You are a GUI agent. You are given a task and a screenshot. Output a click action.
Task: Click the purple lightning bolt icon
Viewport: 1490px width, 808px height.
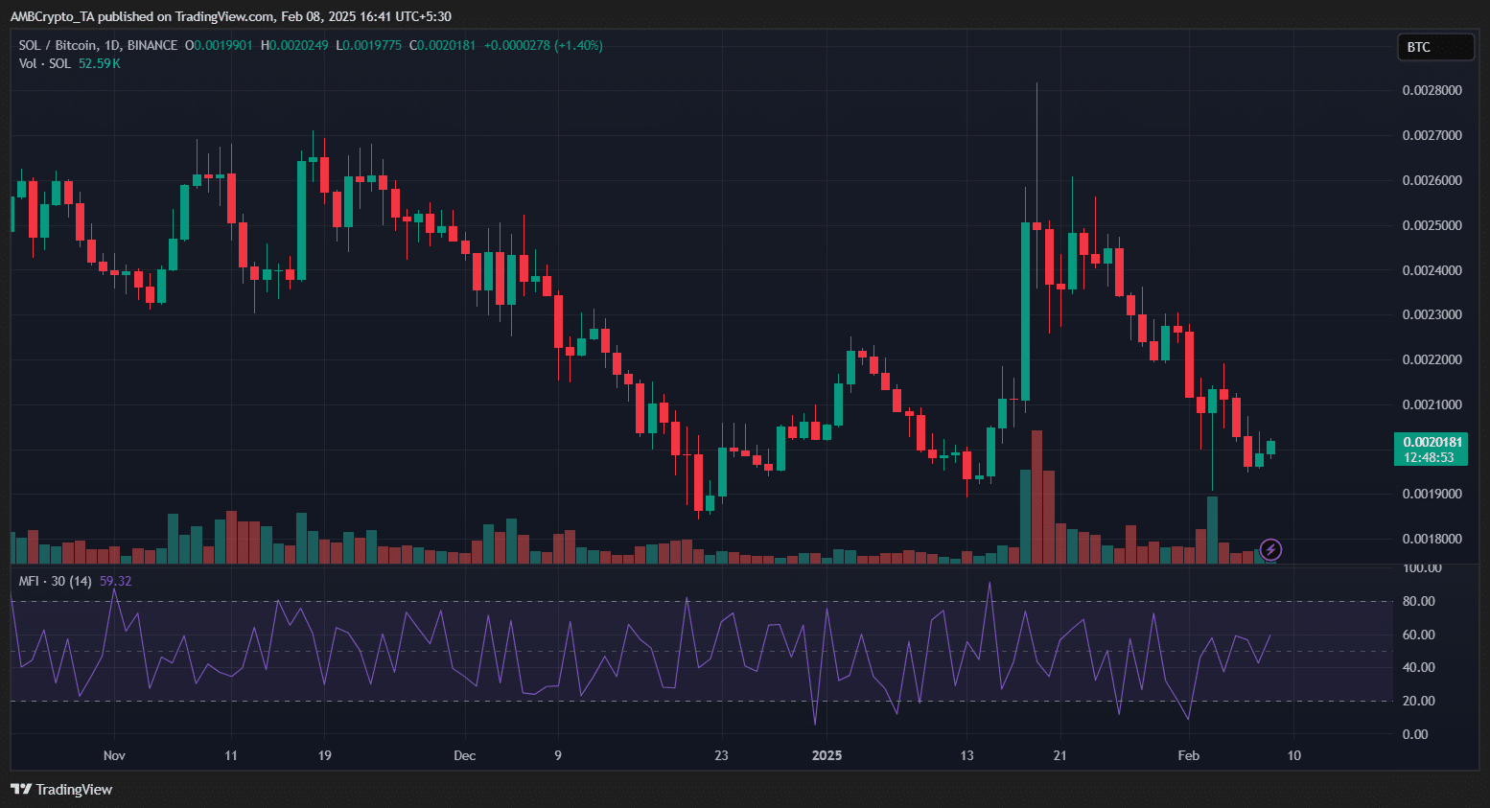[1270, 549]
